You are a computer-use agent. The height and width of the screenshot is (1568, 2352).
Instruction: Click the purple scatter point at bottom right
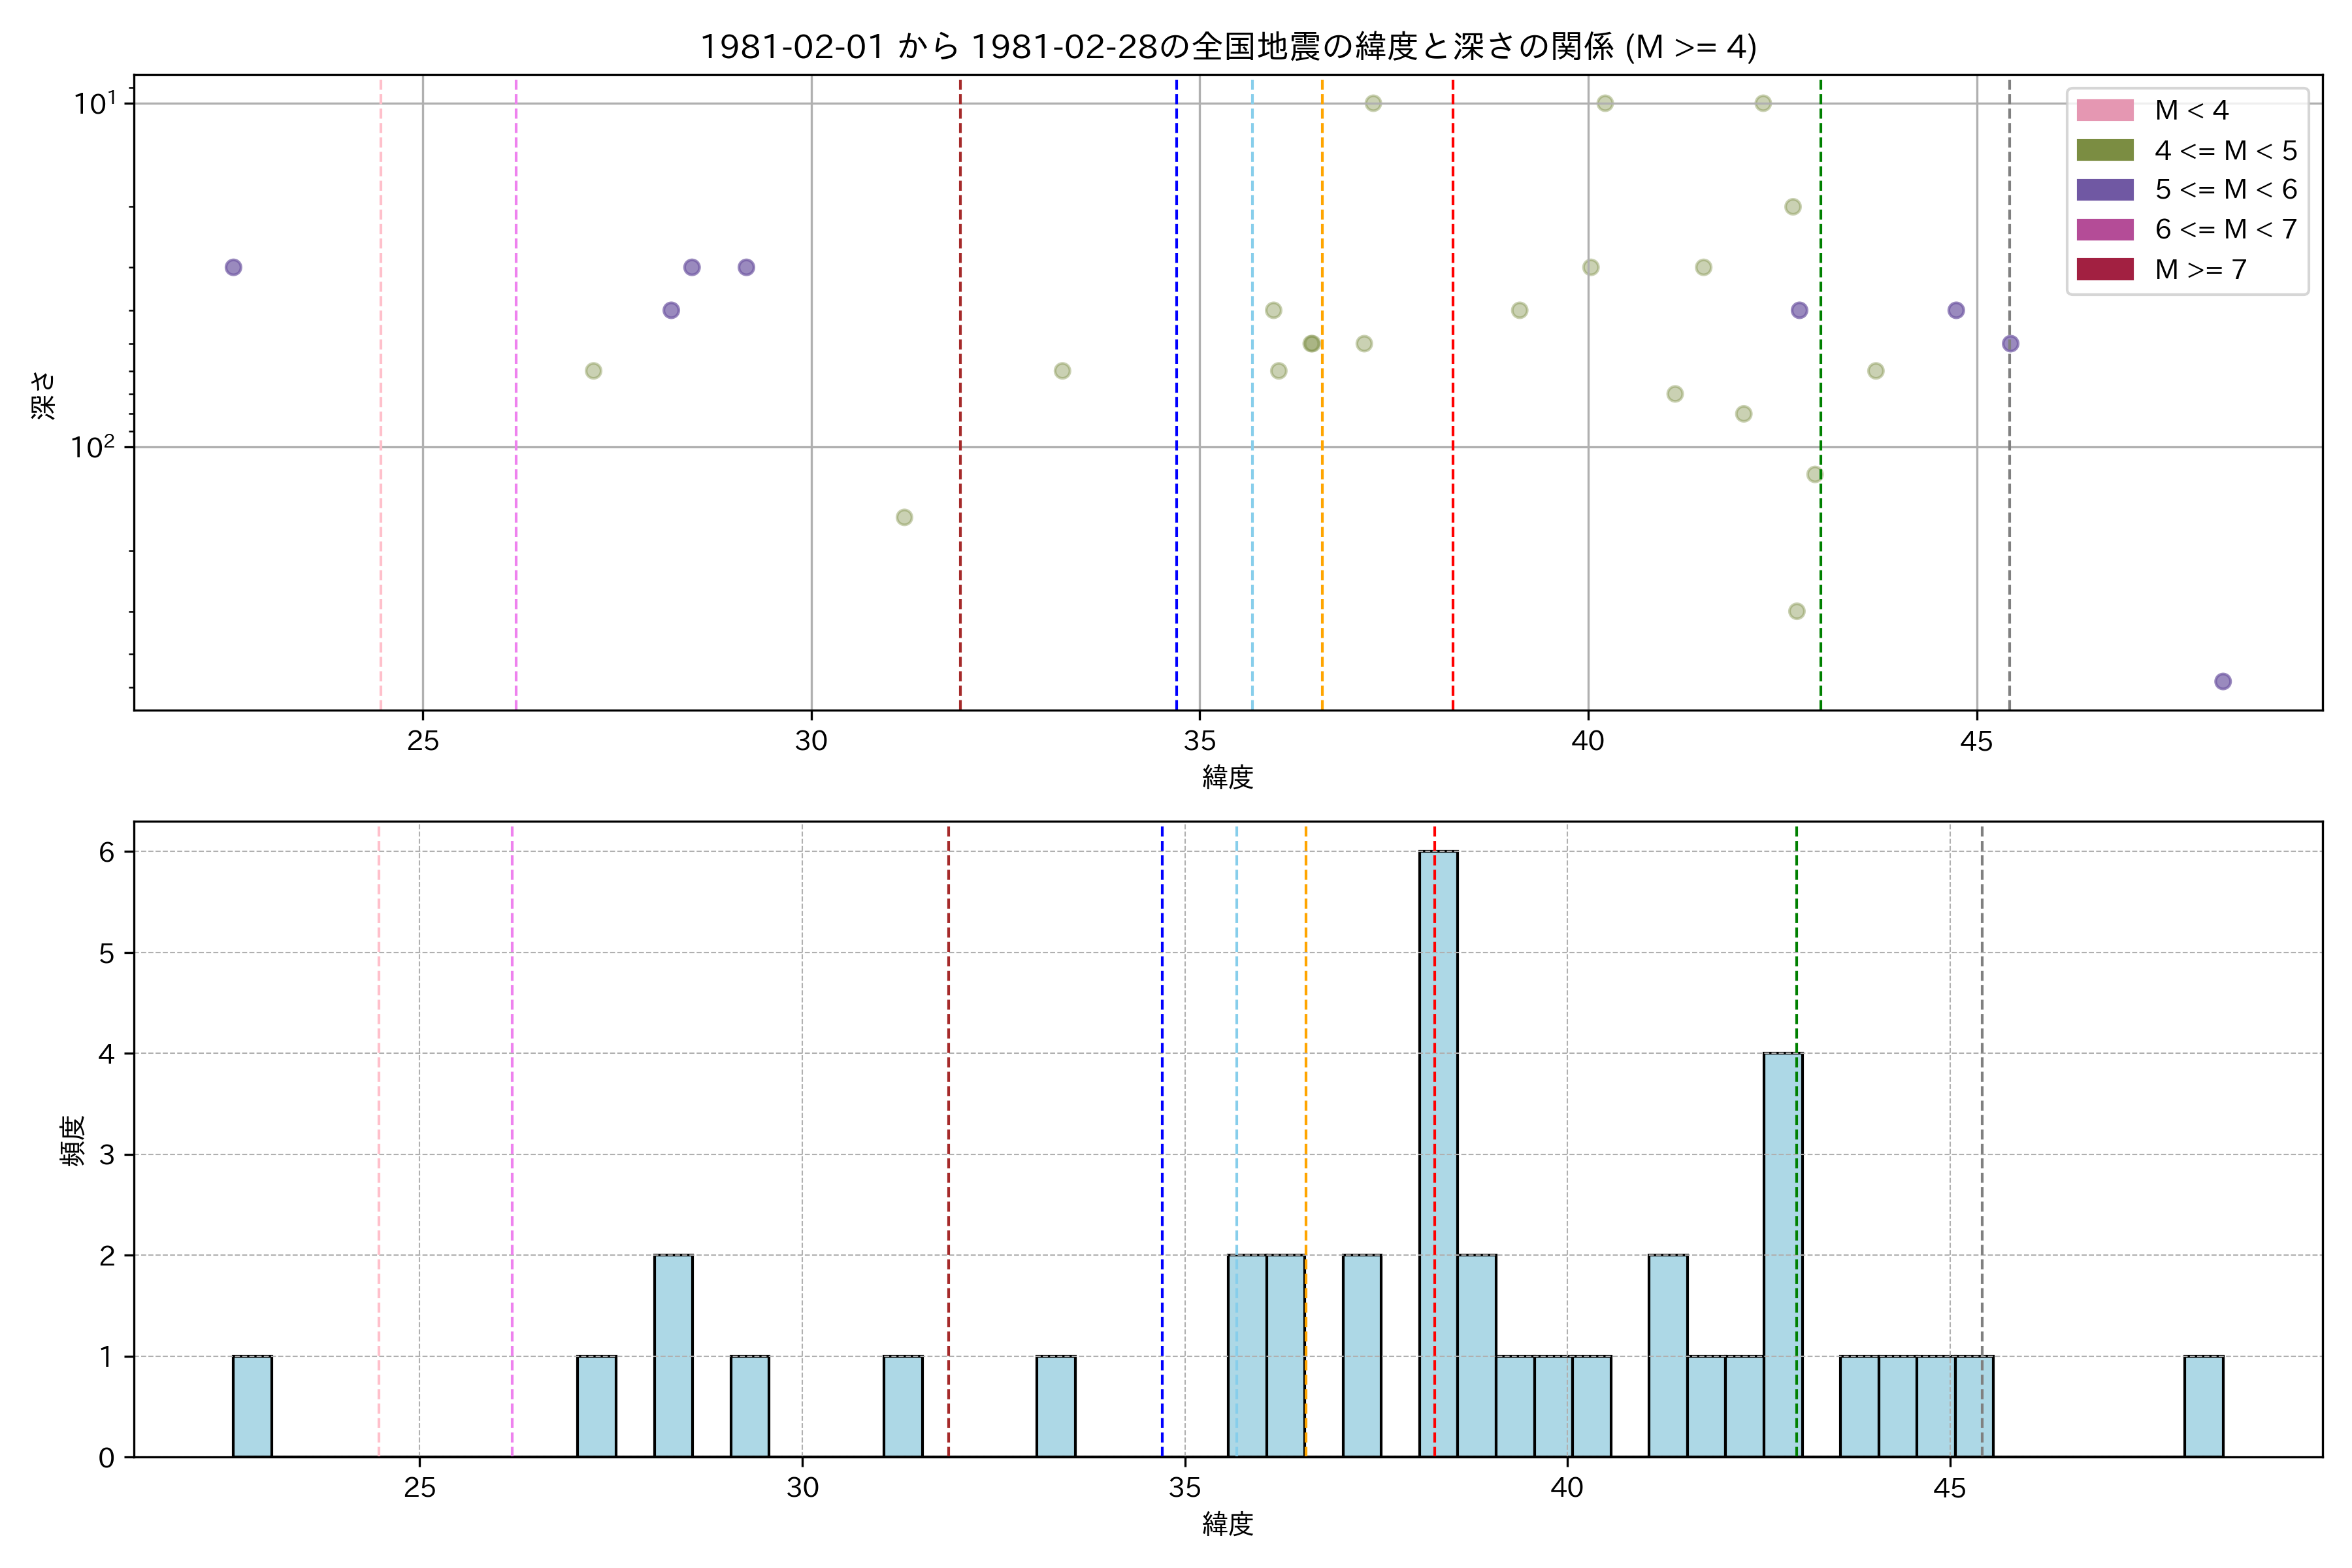tap(2223, 681)
